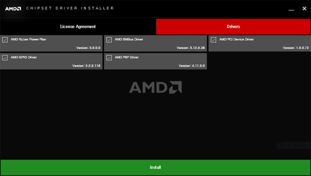Click the 'Version: 2.2.0.116' text
The height and width of the screenshot is (176, 311).
coord(86,66)
